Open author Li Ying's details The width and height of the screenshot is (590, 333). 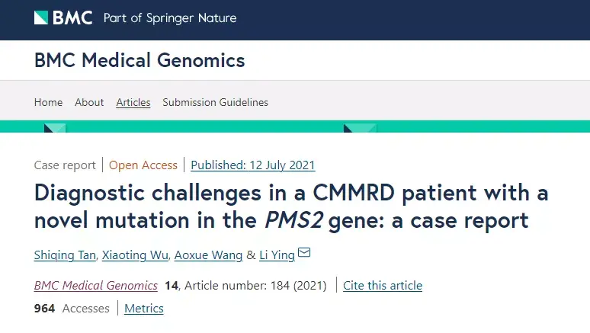(277, 255)
